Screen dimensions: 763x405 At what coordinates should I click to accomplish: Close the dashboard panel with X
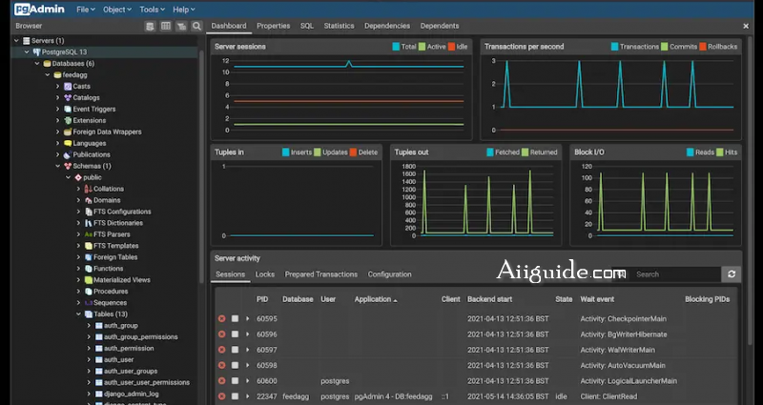746,27
